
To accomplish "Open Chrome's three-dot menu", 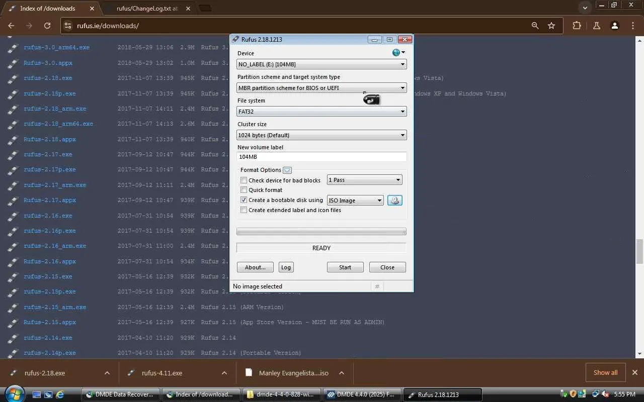I will pyautogui.click(x=633, y=26).
